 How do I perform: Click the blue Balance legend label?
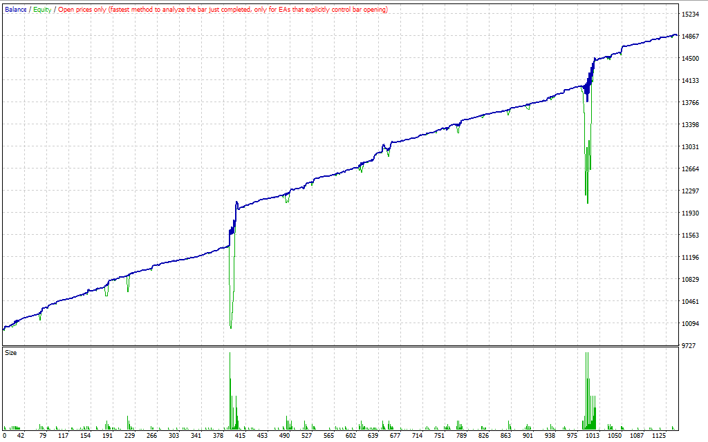coord(15,10)
